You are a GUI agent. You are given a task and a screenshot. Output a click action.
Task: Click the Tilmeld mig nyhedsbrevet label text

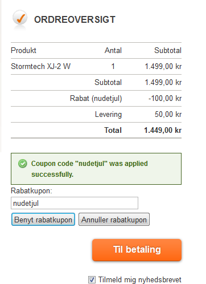[x=140, y=279]
